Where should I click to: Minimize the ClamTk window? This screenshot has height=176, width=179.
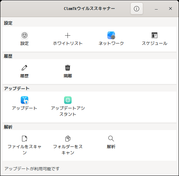click(156, 9)
